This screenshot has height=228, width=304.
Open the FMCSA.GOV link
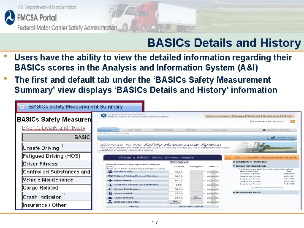[254, 116]
